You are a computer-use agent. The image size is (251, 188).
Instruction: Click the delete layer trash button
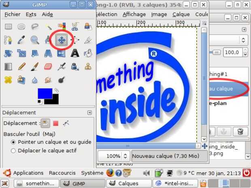pos(240,131)
